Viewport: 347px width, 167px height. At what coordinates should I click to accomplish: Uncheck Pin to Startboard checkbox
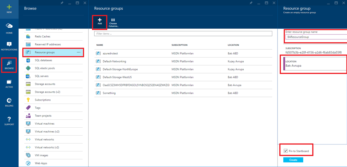[x=285, y=151]
